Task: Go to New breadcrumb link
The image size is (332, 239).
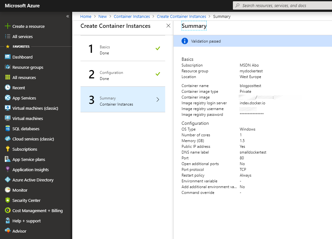Action: click(x=102, y=16)
